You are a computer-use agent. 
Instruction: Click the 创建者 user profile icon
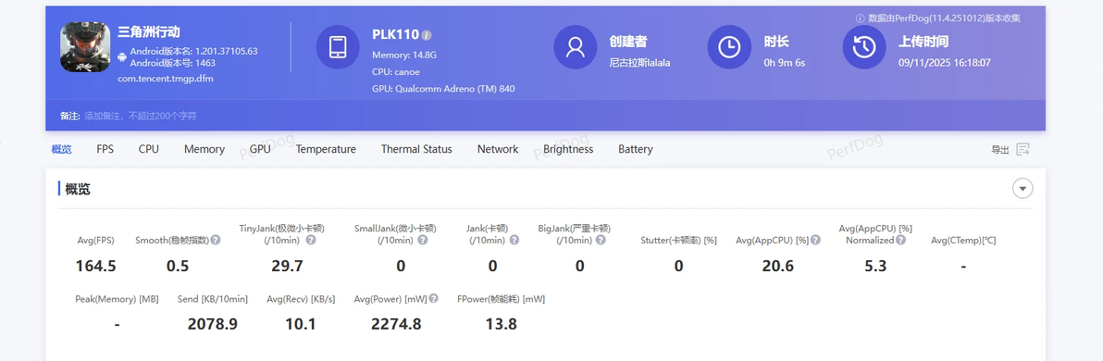tap(576, 47)
